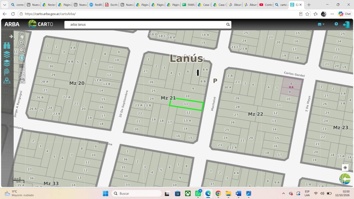Click the CARTO logo
The height and width of the screenshot is (199, 354).
(40, 24)
